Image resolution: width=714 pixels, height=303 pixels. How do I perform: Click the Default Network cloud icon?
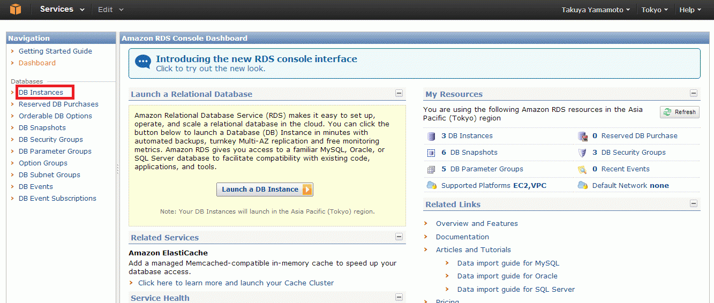click(583, 185)
